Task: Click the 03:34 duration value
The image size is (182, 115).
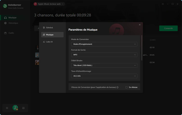Action: coord(152,62)
